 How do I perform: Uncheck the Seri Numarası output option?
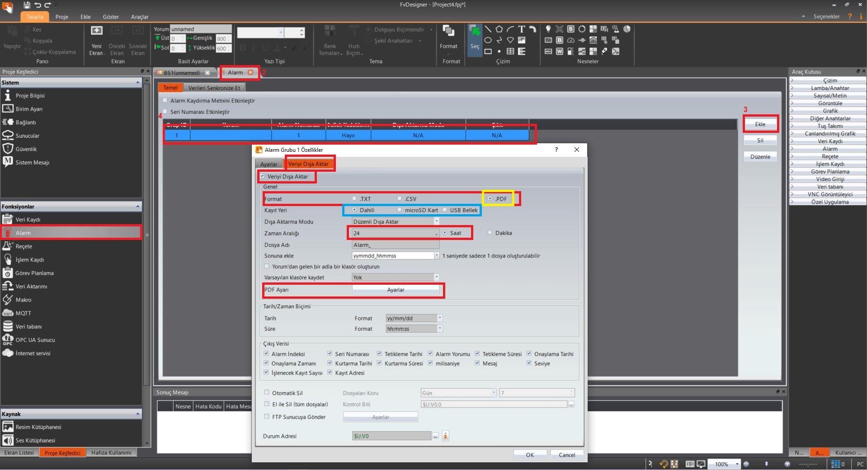coord(330,354)
